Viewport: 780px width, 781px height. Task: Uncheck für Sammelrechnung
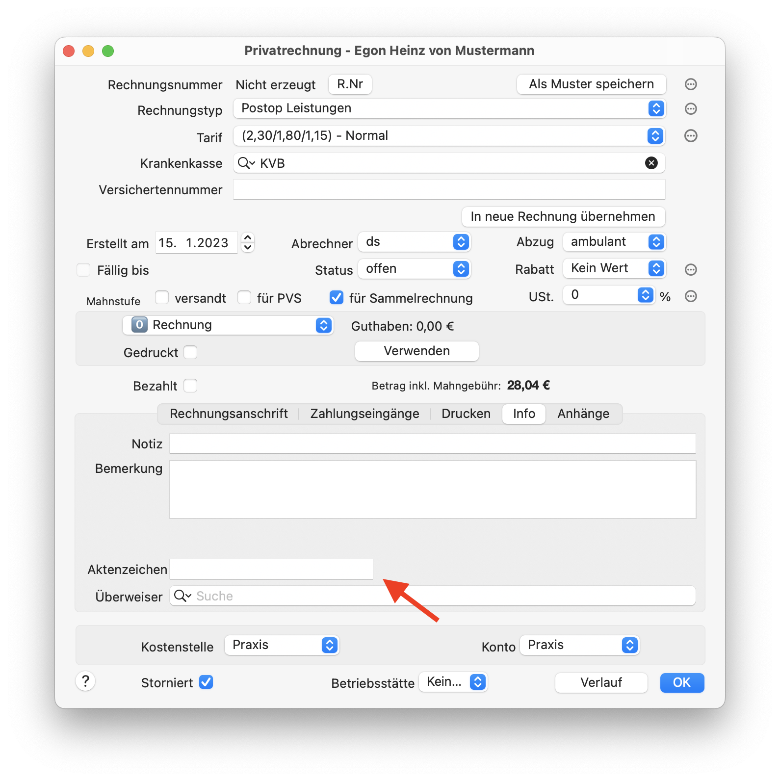click(x=337, y=297)
